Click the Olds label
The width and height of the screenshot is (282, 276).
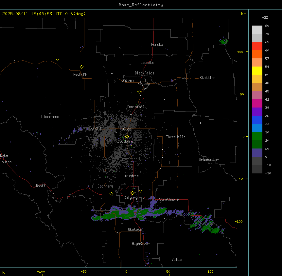point(127,129)
